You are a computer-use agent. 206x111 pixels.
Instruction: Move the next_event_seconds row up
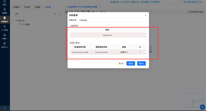pos(146,51)
